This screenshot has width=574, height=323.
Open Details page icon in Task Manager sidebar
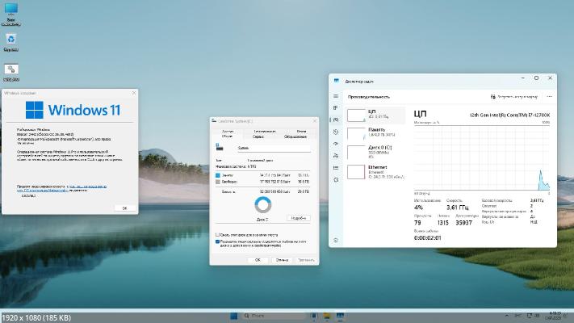336,168
